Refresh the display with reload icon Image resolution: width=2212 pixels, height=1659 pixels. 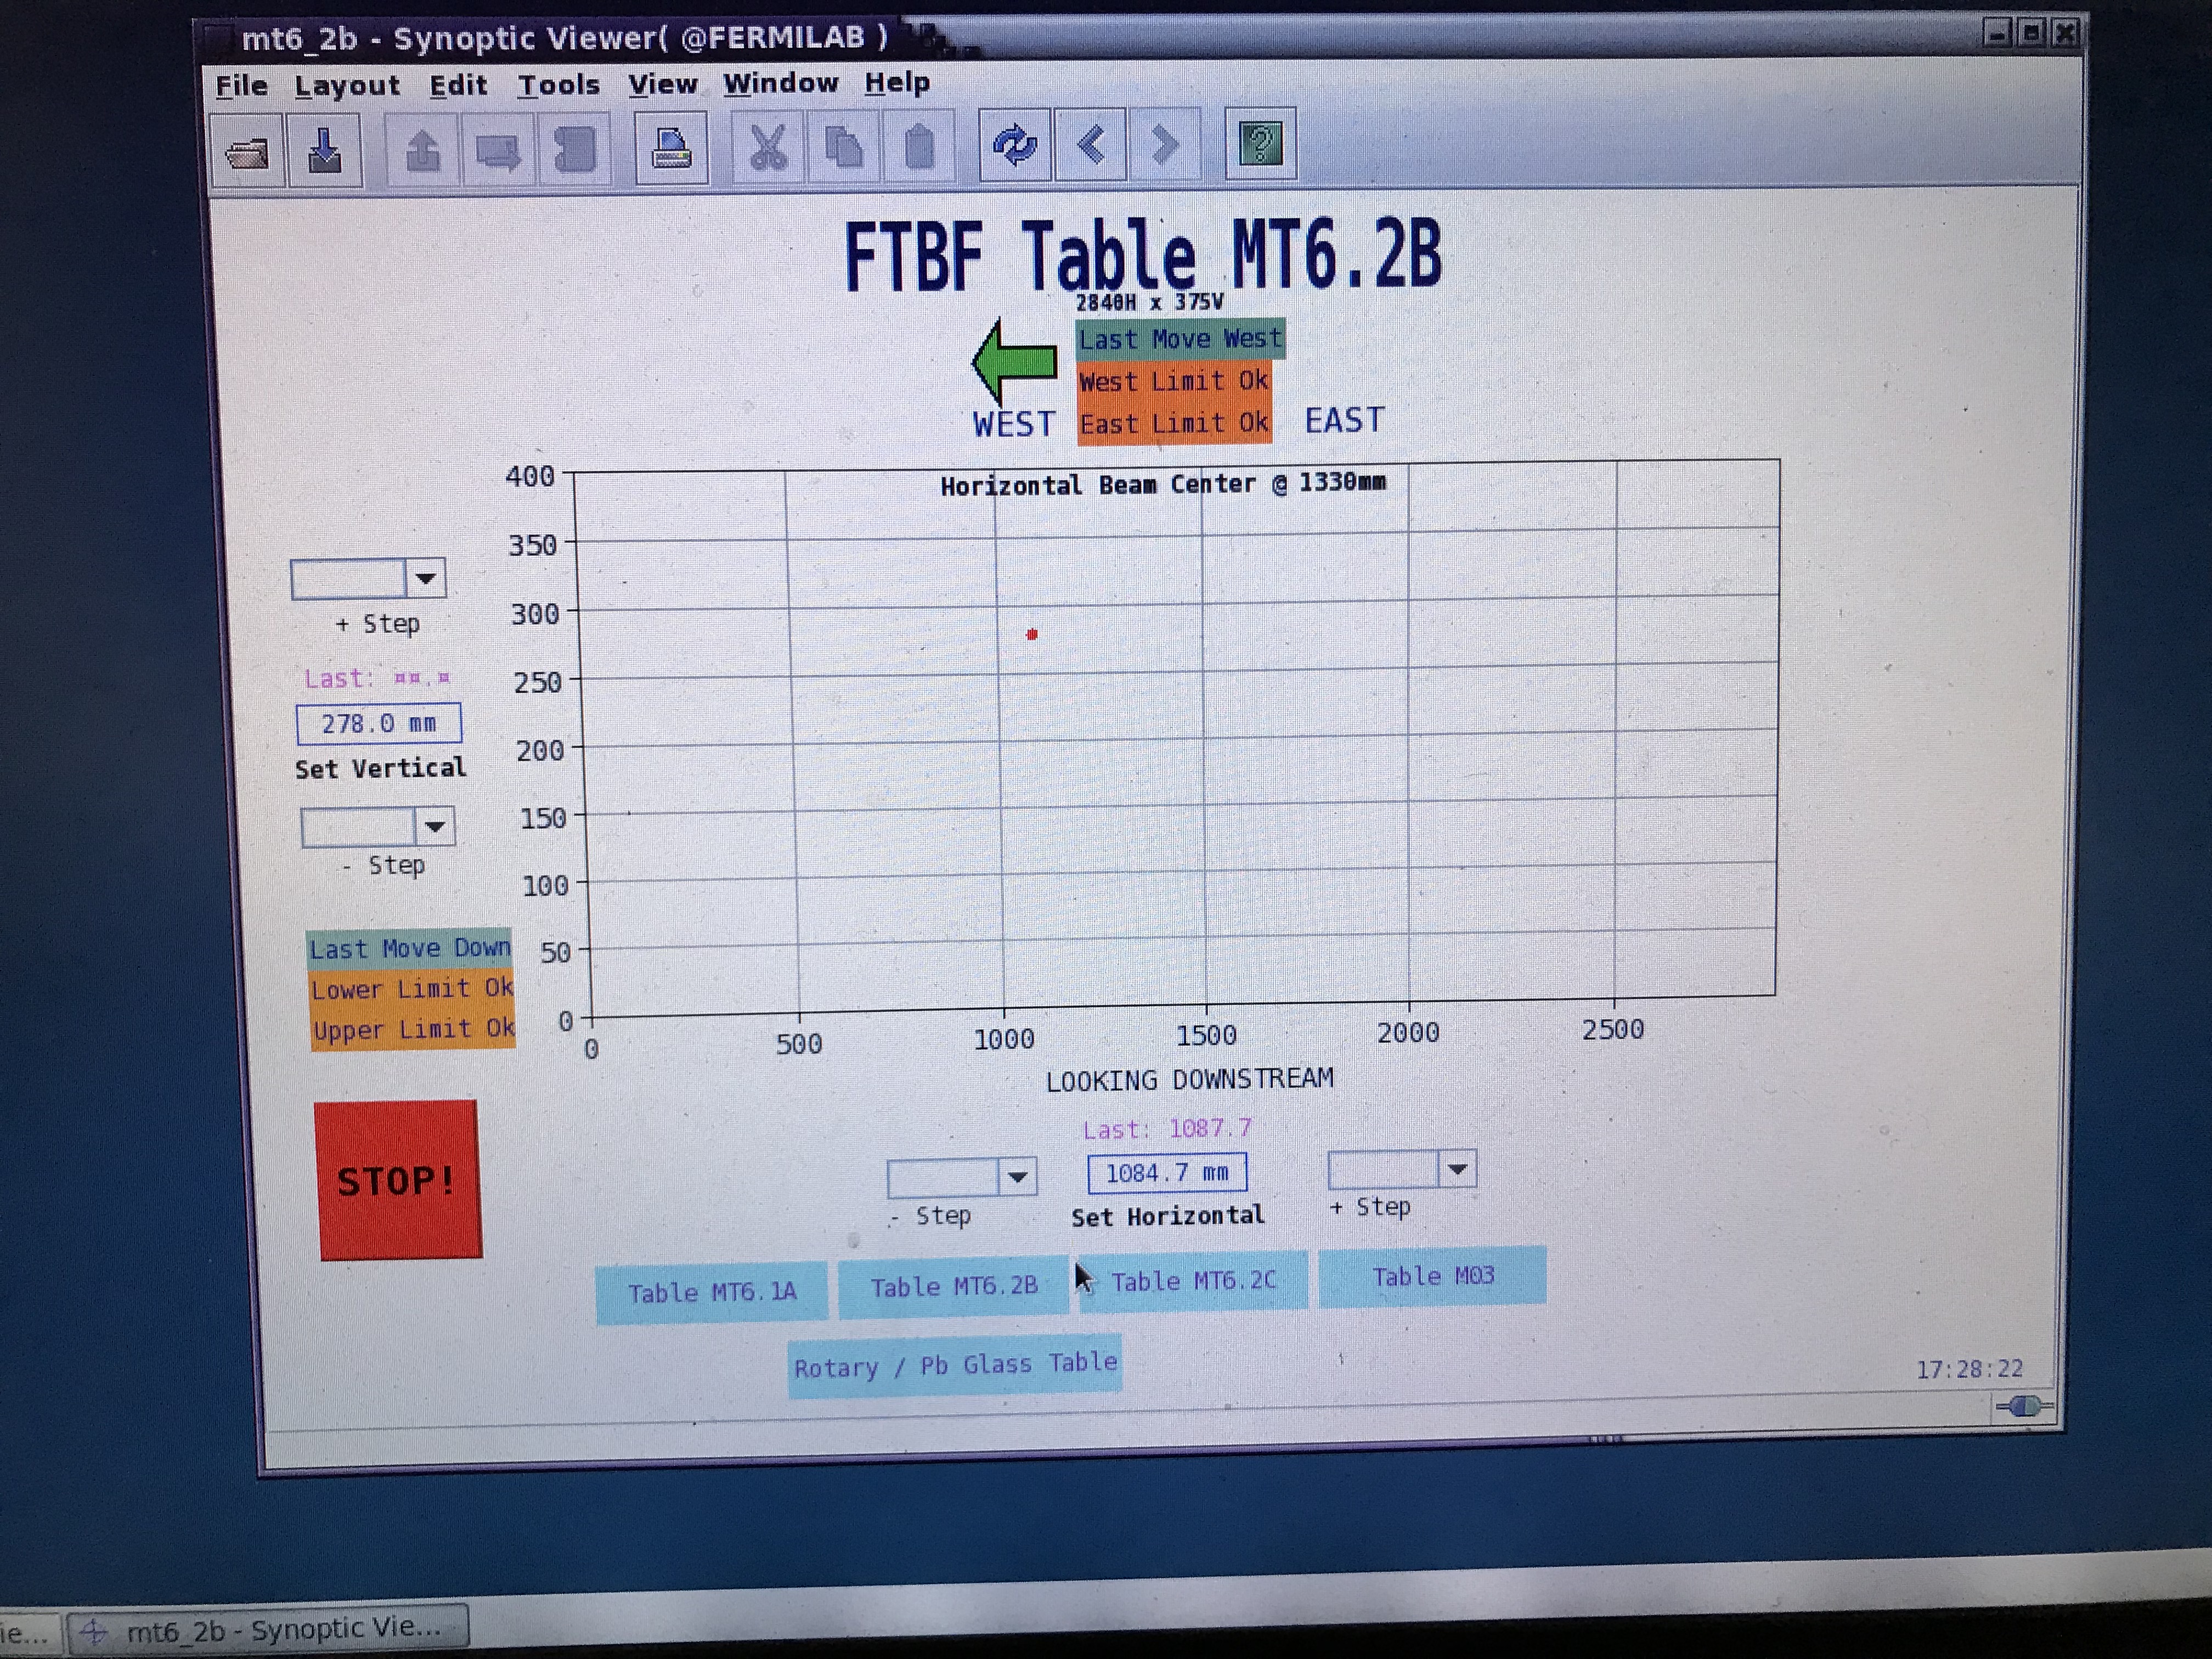point(1014,146)
